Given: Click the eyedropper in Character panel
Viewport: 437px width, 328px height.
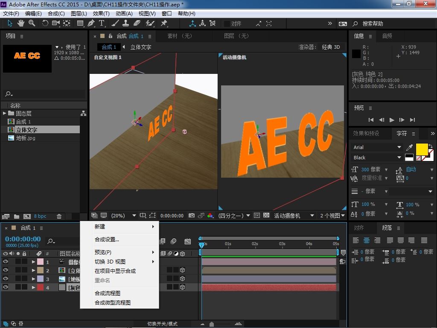Looking at the screenshot, I should [x=409, y=147].
